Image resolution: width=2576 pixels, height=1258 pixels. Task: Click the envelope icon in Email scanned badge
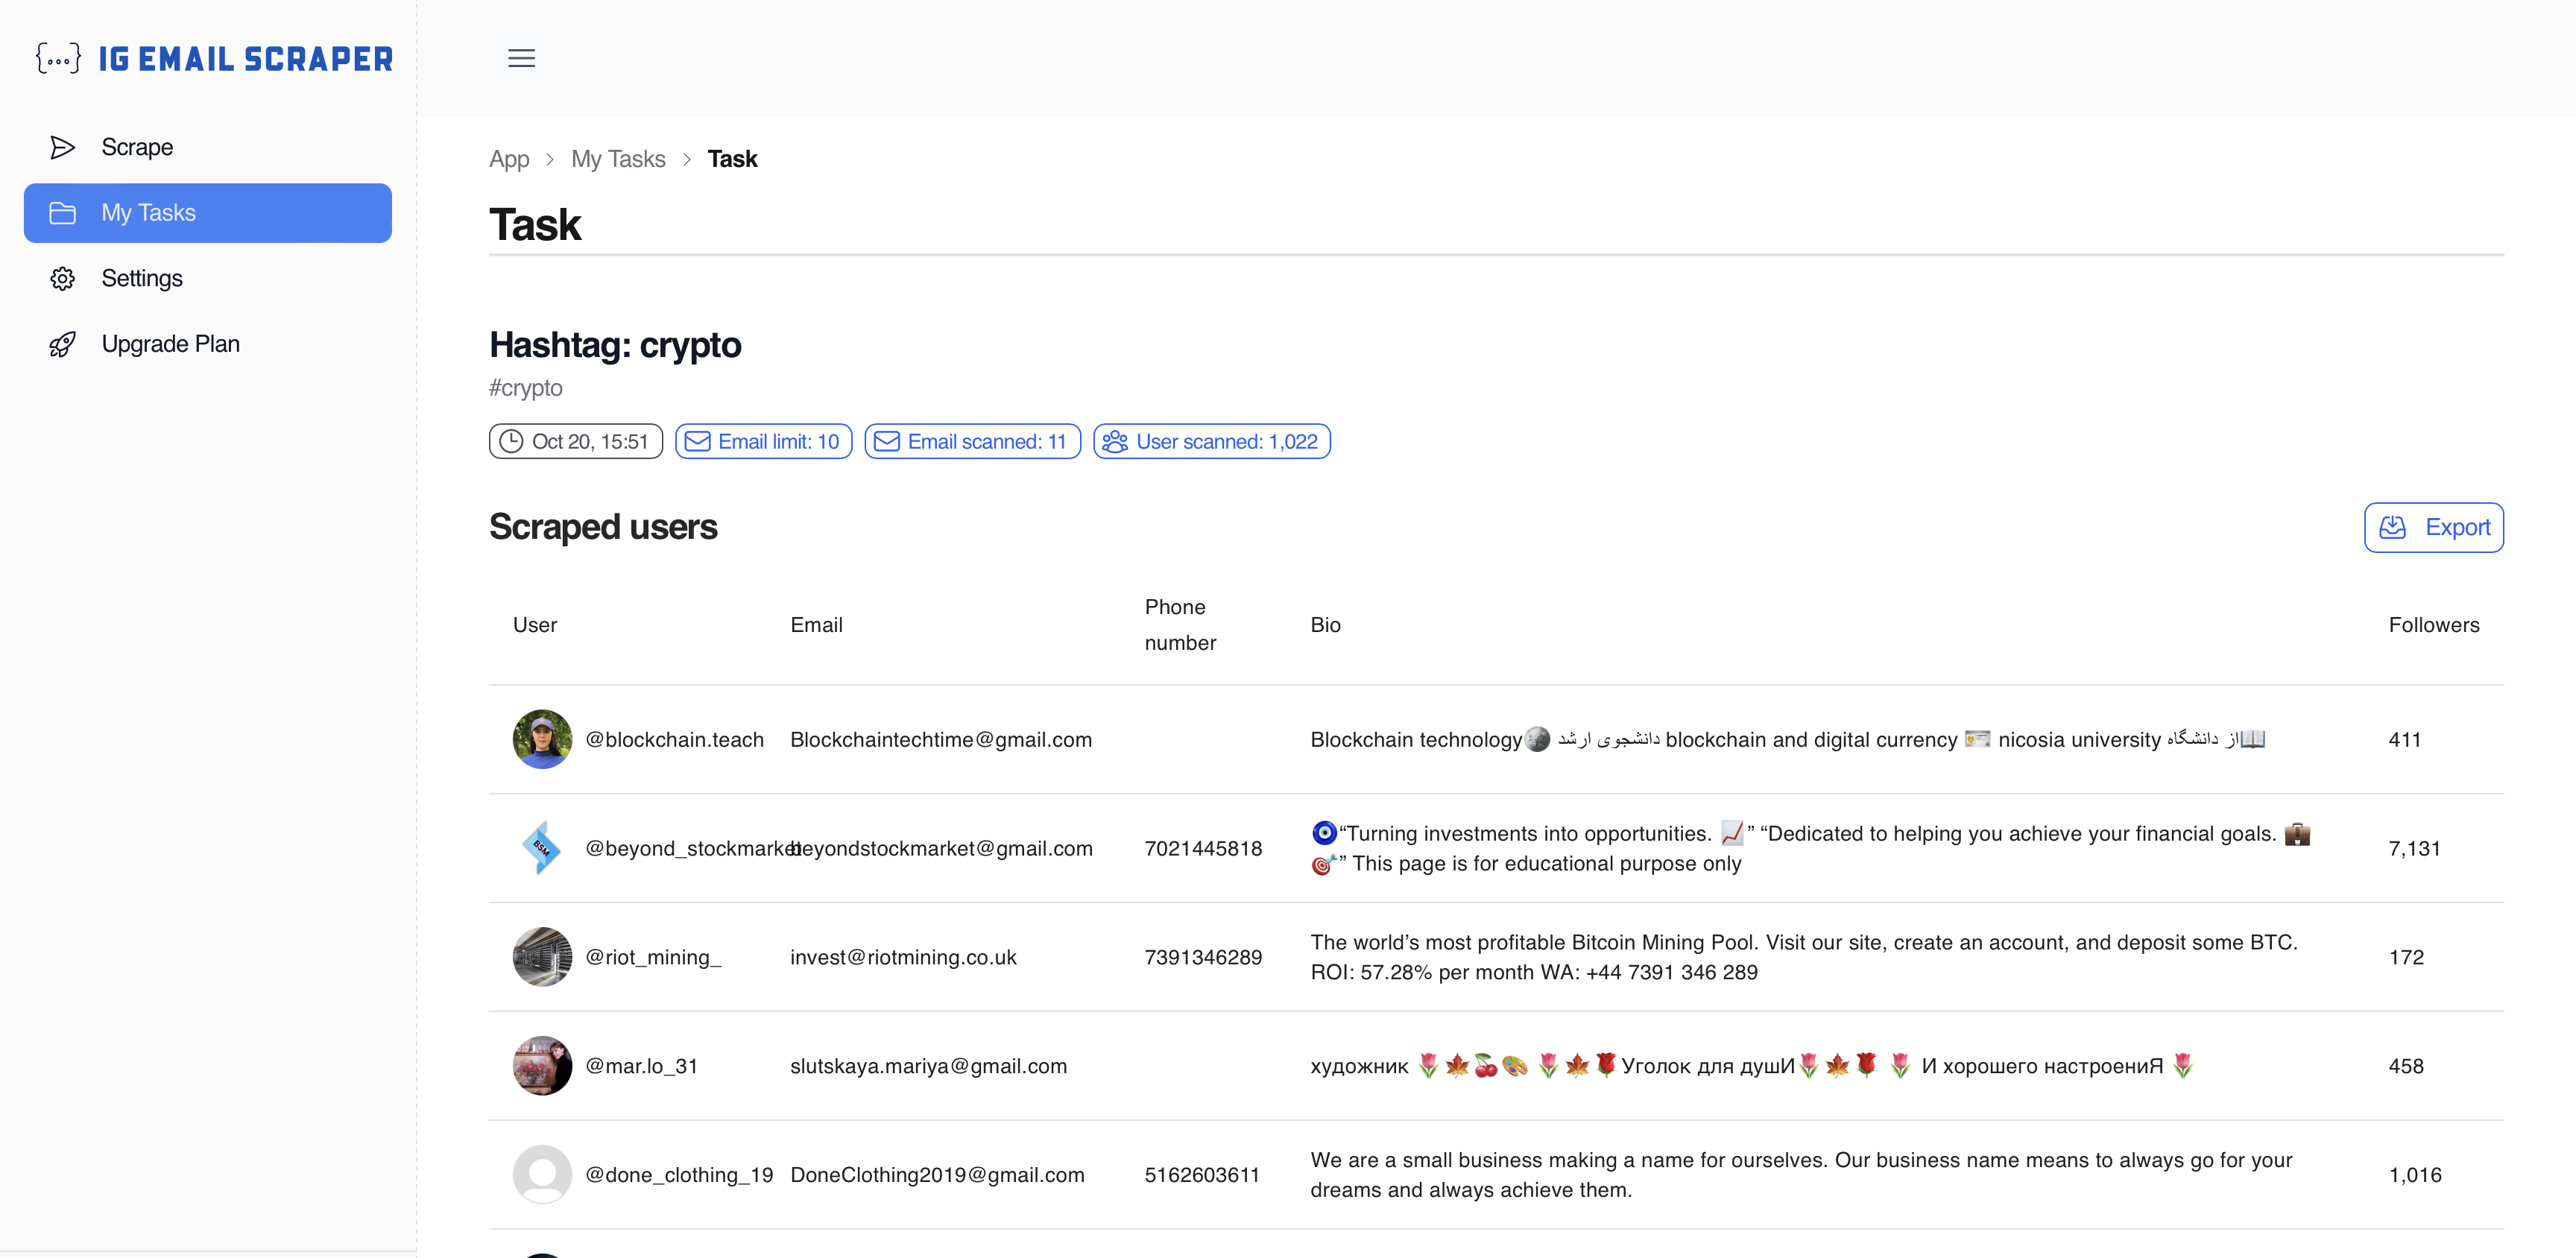(x=887, y=441)
